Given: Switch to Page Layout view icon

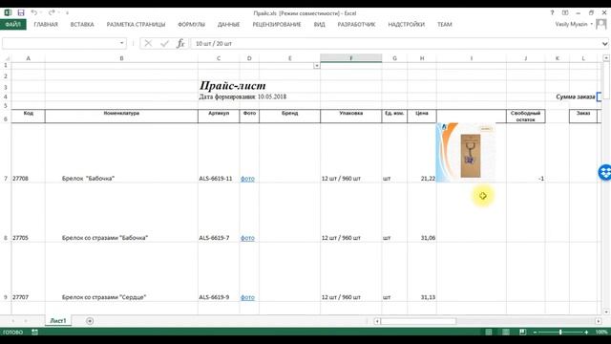Looking at the screenshot, I should pyautogui.click(x=506, y=332).
